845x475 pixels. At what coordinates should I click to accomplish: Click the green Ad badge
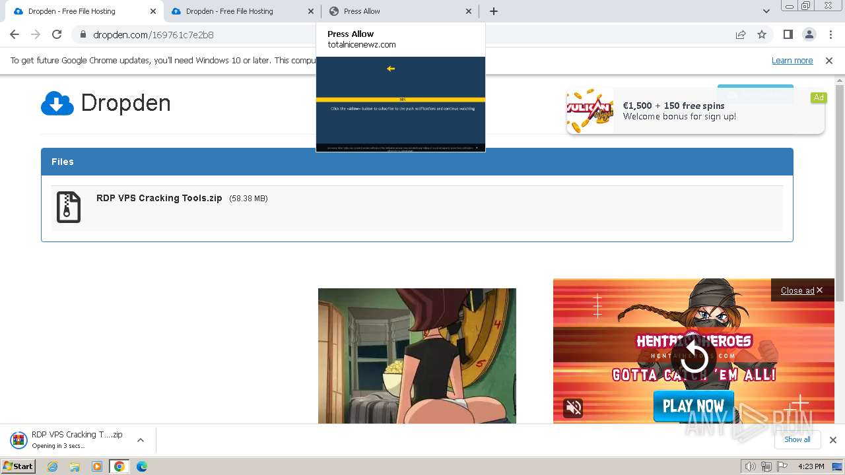pos(819,98)
